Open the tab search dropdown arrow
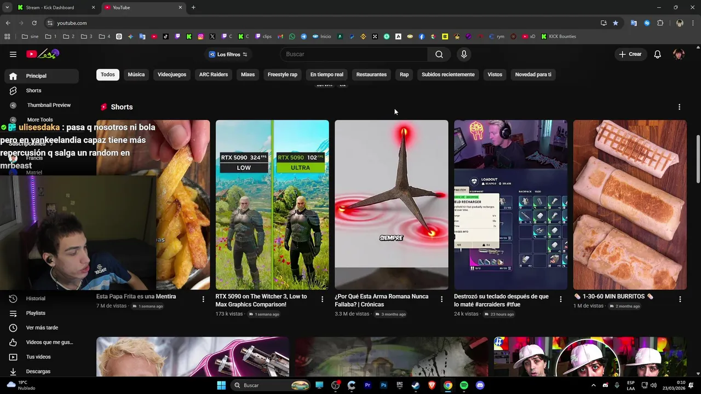Screen dimensions: 701x394 (7, 7)
